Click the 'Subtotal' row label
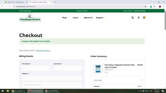 [96, 86]
